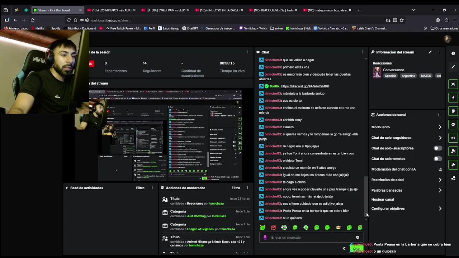Expand Chat de solo-seguidores settings
The width and height of the screenshot is (459, 258).
pos(407,138)
